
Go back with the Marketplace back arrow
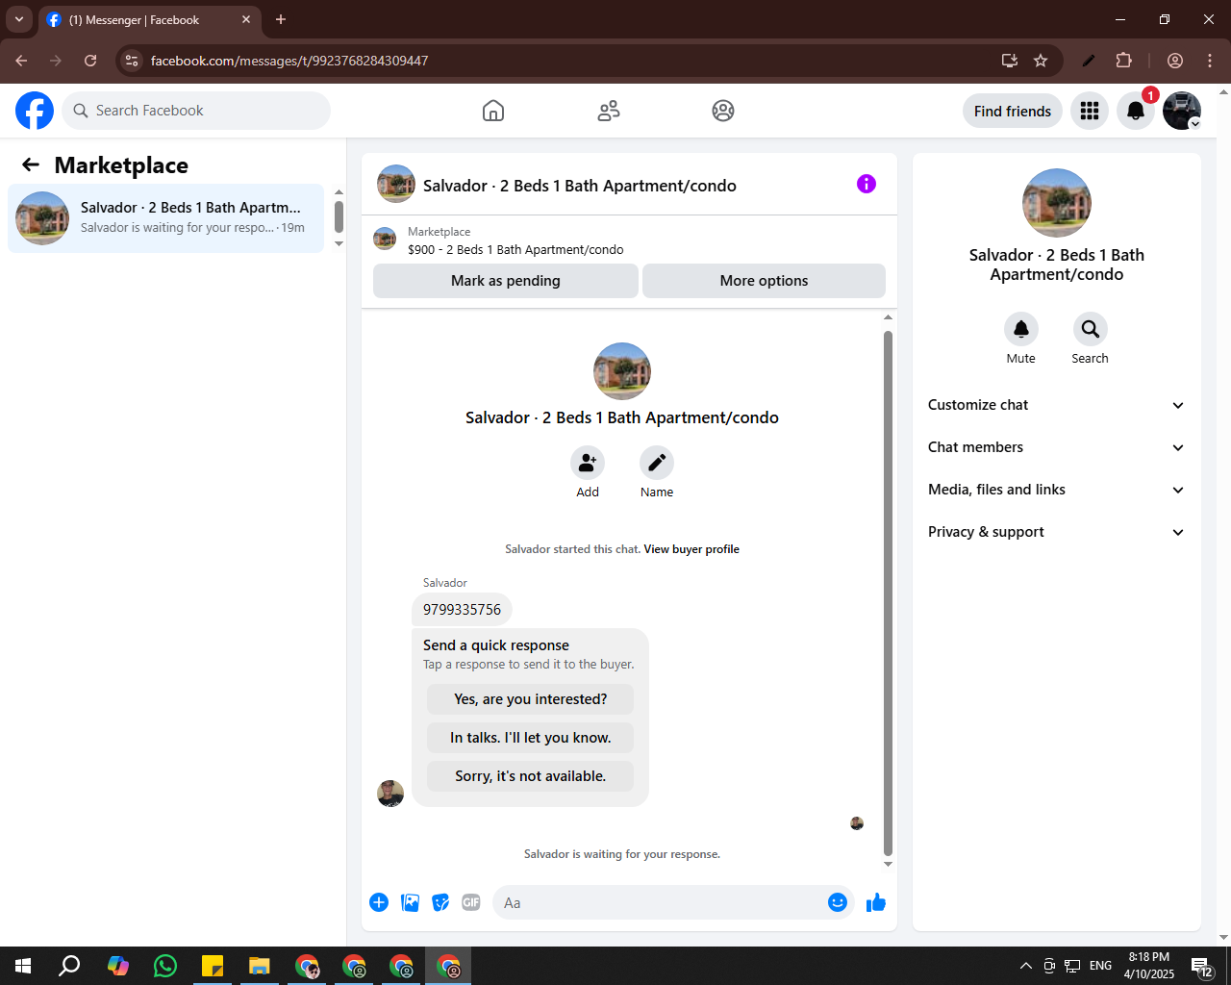pyautogui.click(x=31, y=164)
